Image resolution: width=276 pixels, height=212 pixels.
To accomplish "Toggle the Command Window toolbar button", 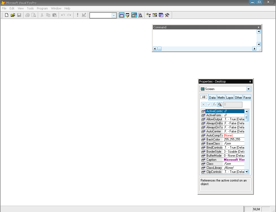I will (121, 15).
